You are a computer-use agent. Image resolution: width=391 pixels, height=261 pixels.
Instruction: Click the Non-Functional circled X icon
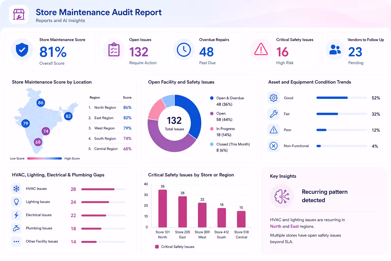[273, 146]
